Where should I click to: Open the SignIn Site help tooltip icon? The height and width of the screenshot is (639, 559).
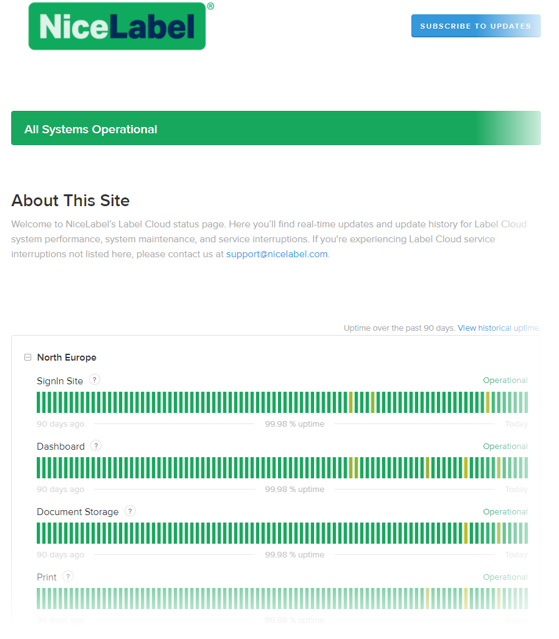[x=95, y=380]
